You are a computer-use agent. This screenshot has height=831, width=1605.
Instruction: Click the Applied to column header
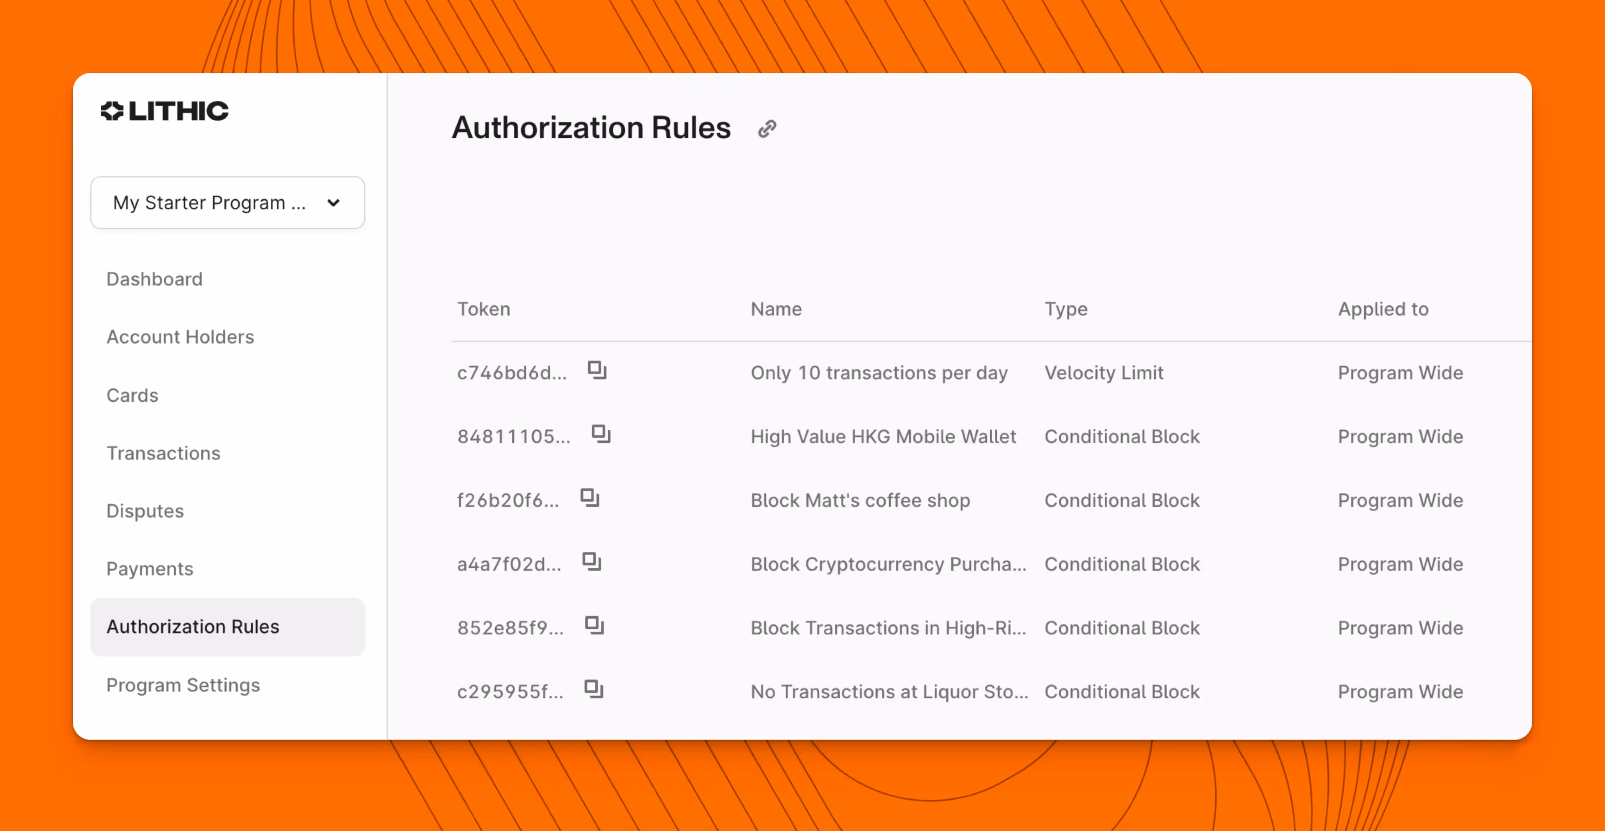(x=1383, y=310)
